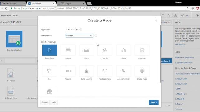Pick the Form page type

(87, 50)
